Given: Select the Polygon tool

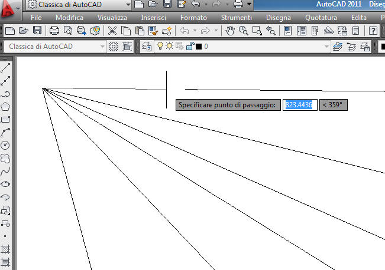Looking at the screenshot, I should pos(5,107).
